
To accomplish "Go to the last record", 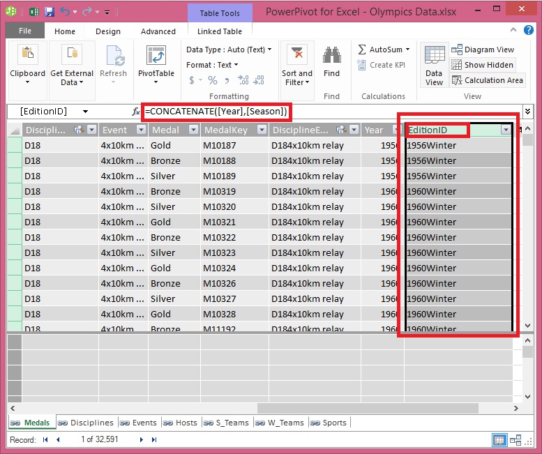I will 154,440.
